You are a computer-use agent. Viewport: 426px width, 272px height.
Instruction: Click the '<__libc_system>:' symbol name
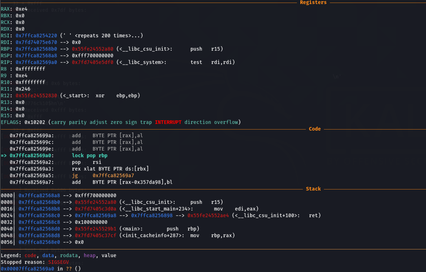[x=143, y=62]
